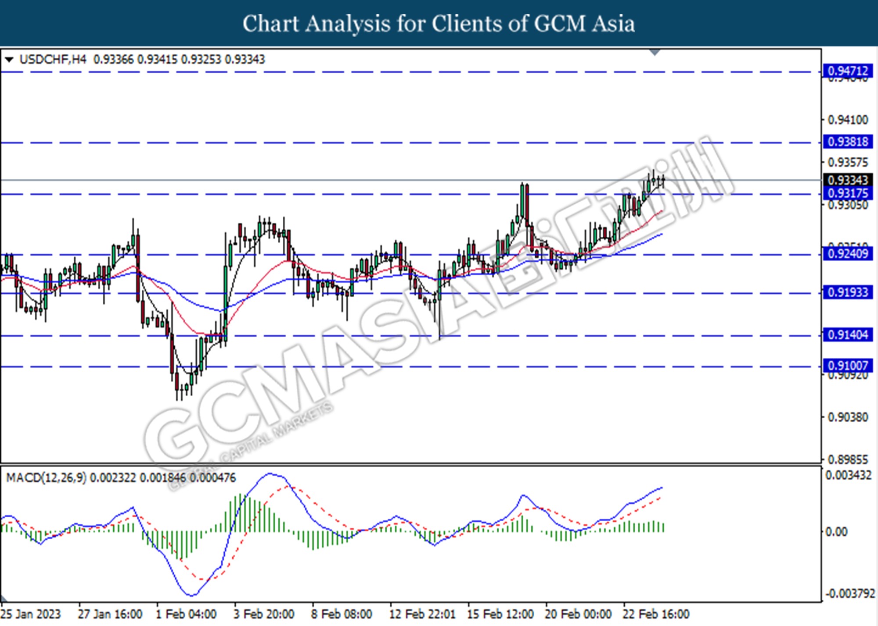Click the MACD scale value 0.003432
The height and width of the screenshot is (626, 878).
point(848,476)
